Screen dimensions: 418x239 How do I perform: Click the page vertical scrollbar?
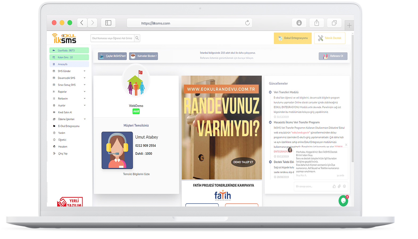point(353,98)
